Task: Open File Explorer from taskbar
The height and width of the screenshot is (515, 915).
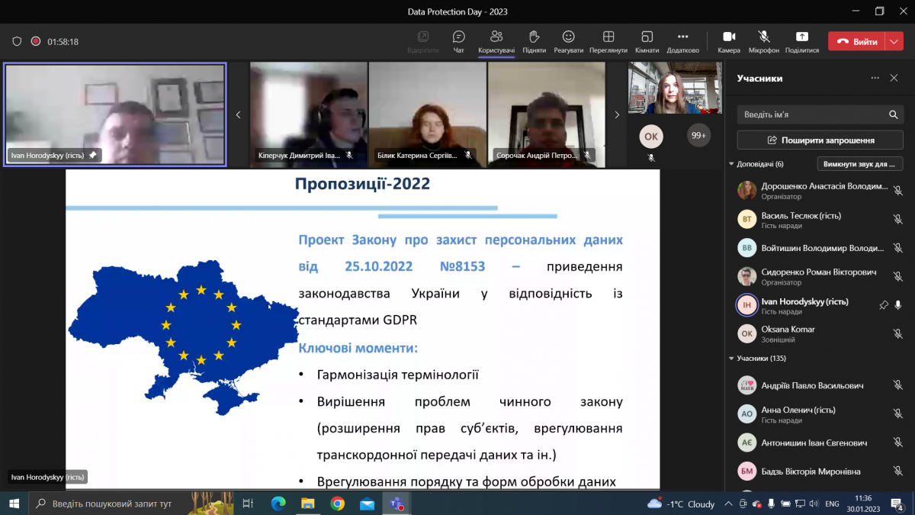Action: [308, 504]
